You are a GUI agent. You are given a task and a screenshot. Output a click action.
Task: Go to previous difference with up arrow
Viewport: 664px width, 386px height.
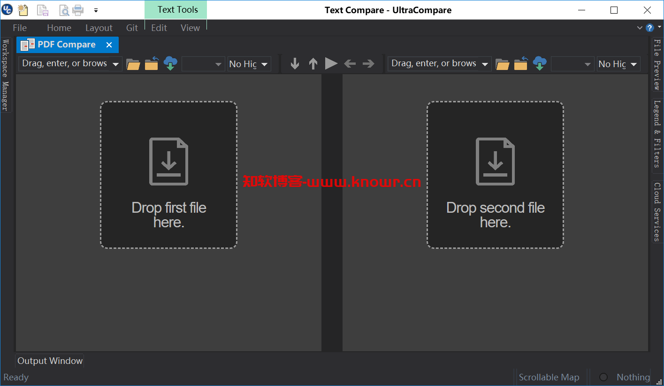[x=313, y=63]
